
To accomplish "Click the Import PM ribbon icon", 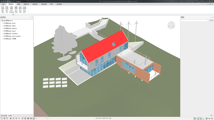I will pyautogui.click(x=20, y=9).
